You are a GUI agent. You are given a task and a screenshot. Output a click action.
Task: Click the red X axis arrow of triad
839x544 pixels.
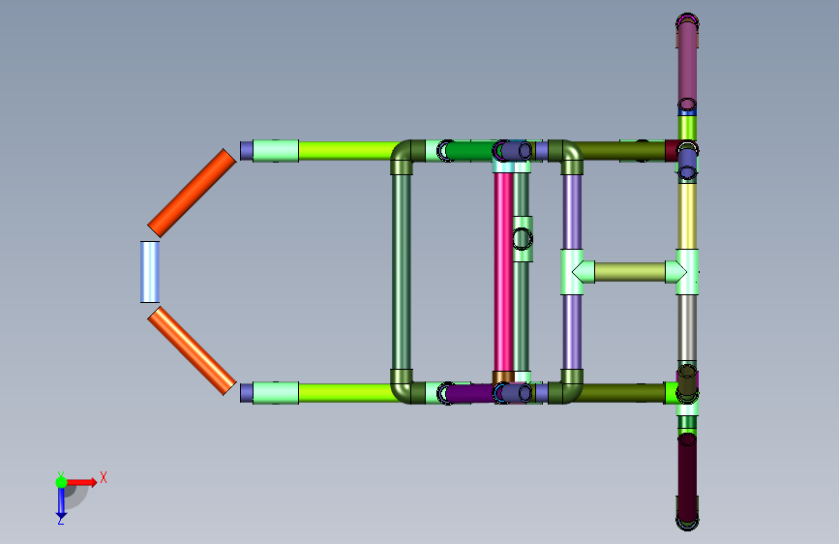click(x=81, y=482)
